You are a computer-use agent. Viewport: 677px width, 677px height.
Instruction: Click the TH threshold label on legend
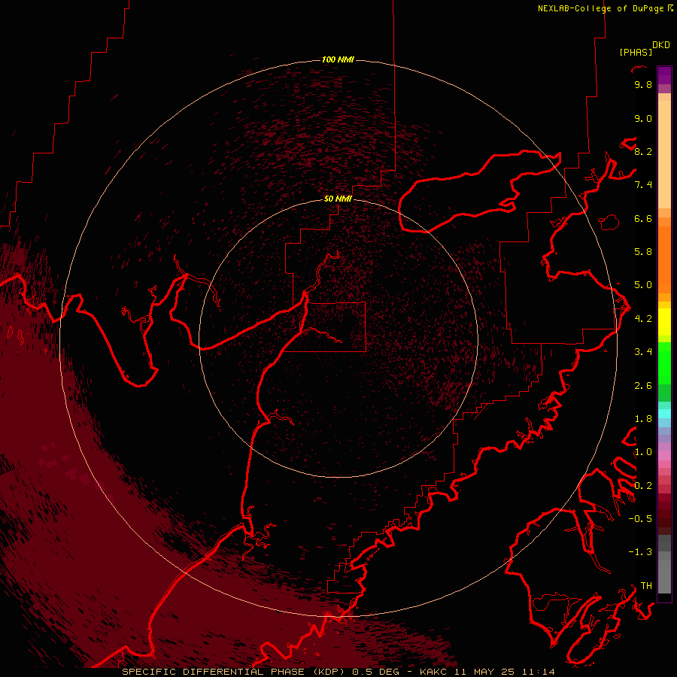coord(646,586)
